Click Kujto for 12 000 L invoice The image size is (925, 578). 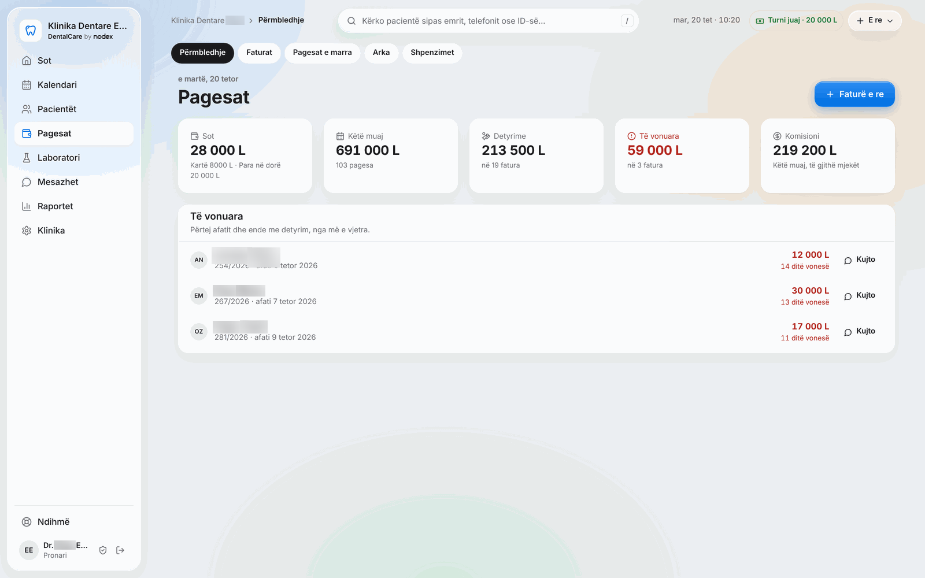point(860,260)
